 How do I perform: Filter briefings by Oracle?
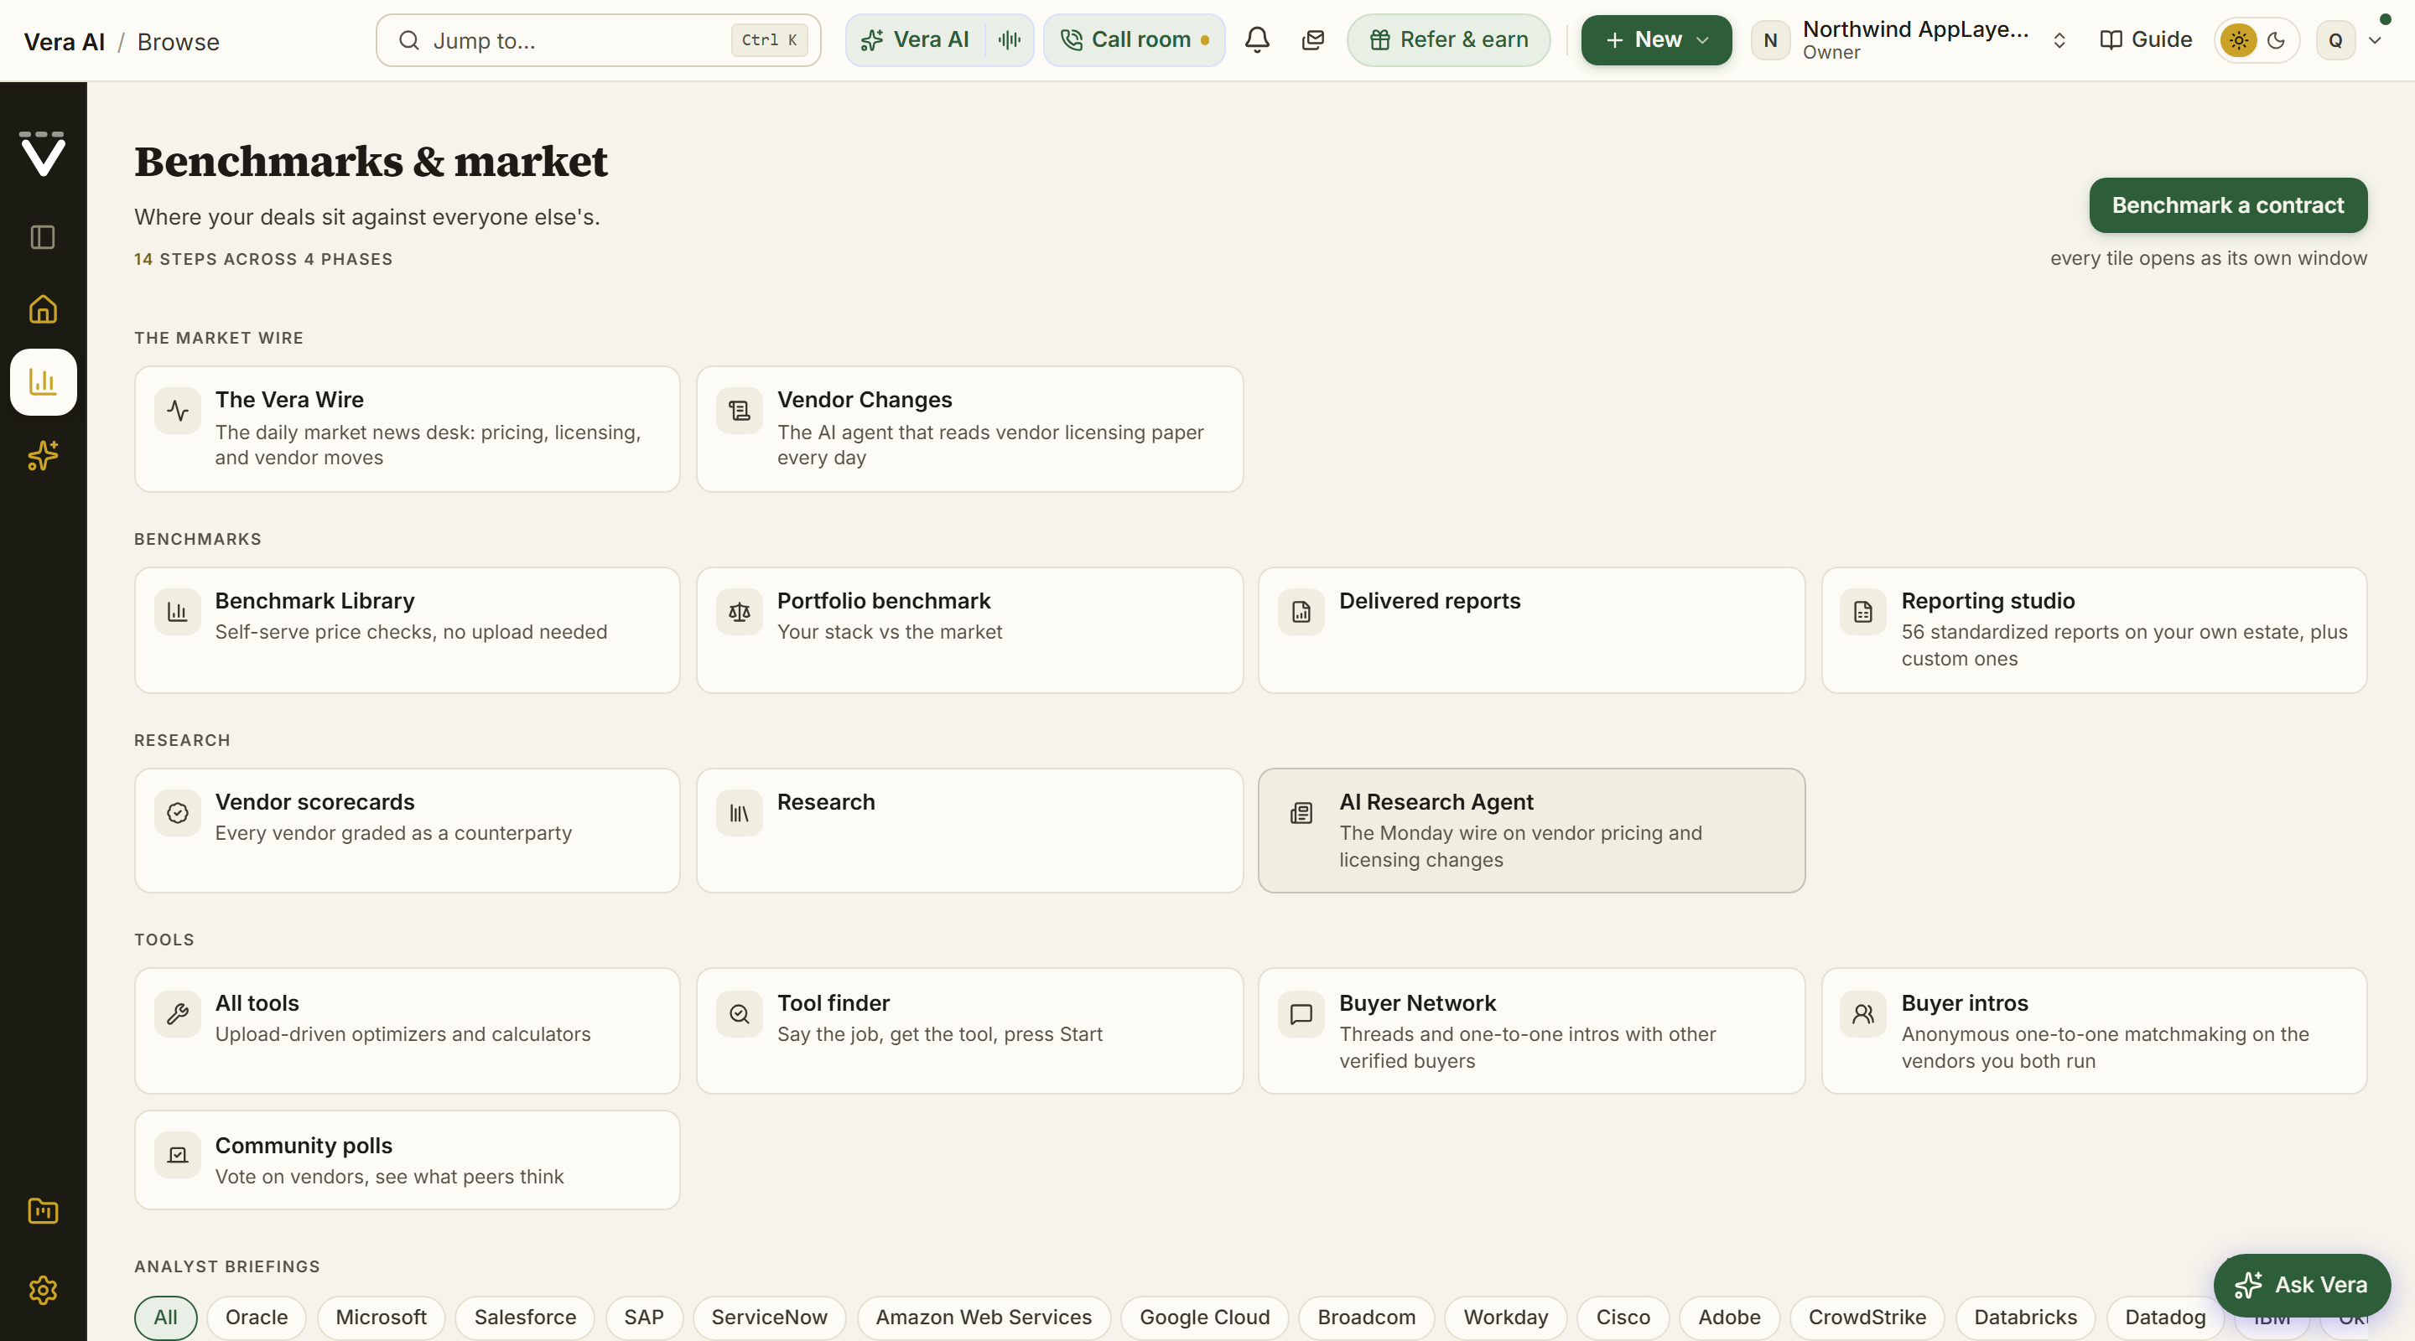[256, 1317]
